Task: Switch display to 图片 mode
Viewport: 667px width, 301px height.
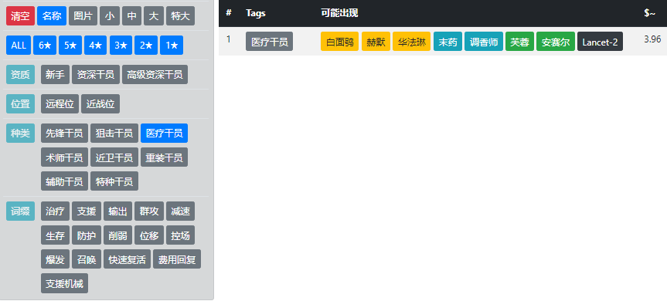Action: click(x=83, y=15)
